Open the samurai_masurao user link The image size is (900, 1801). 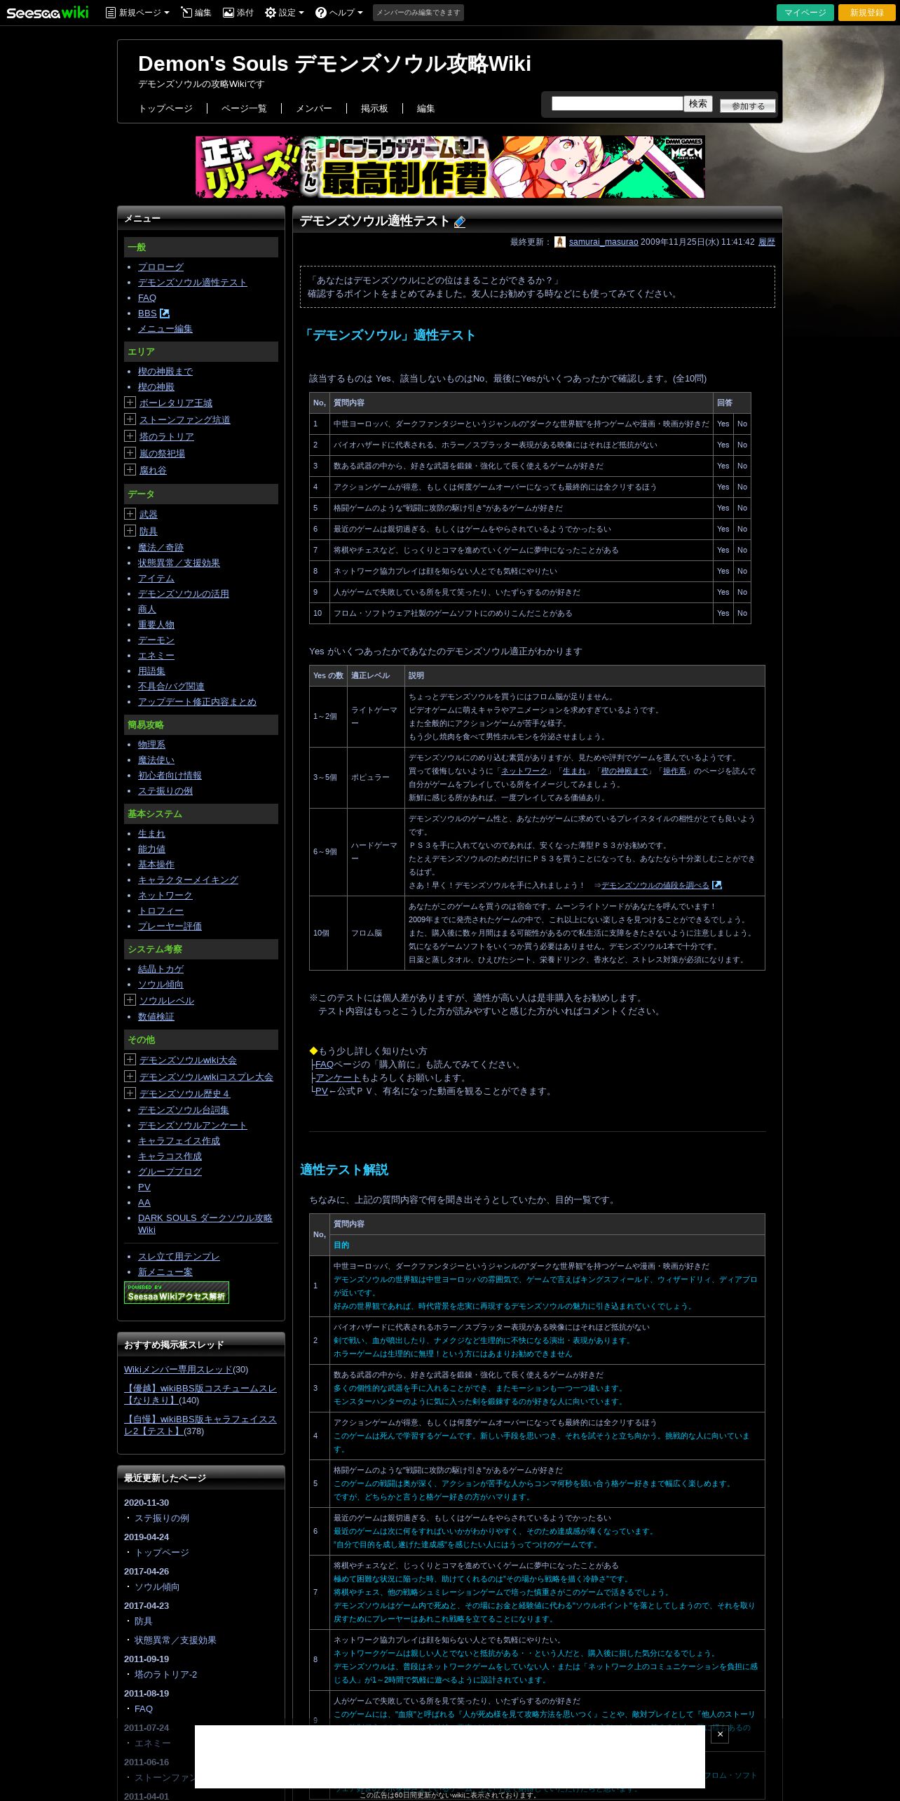(x=603, y=242)
